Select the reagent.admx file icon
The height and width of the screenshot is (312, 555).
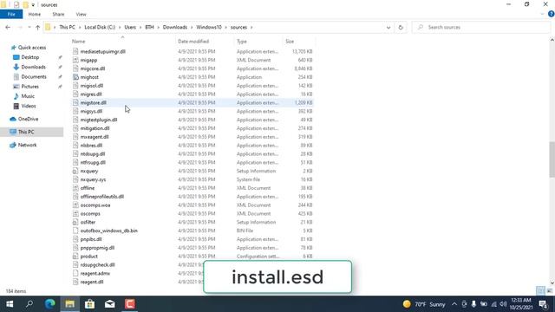coord(75,274)
